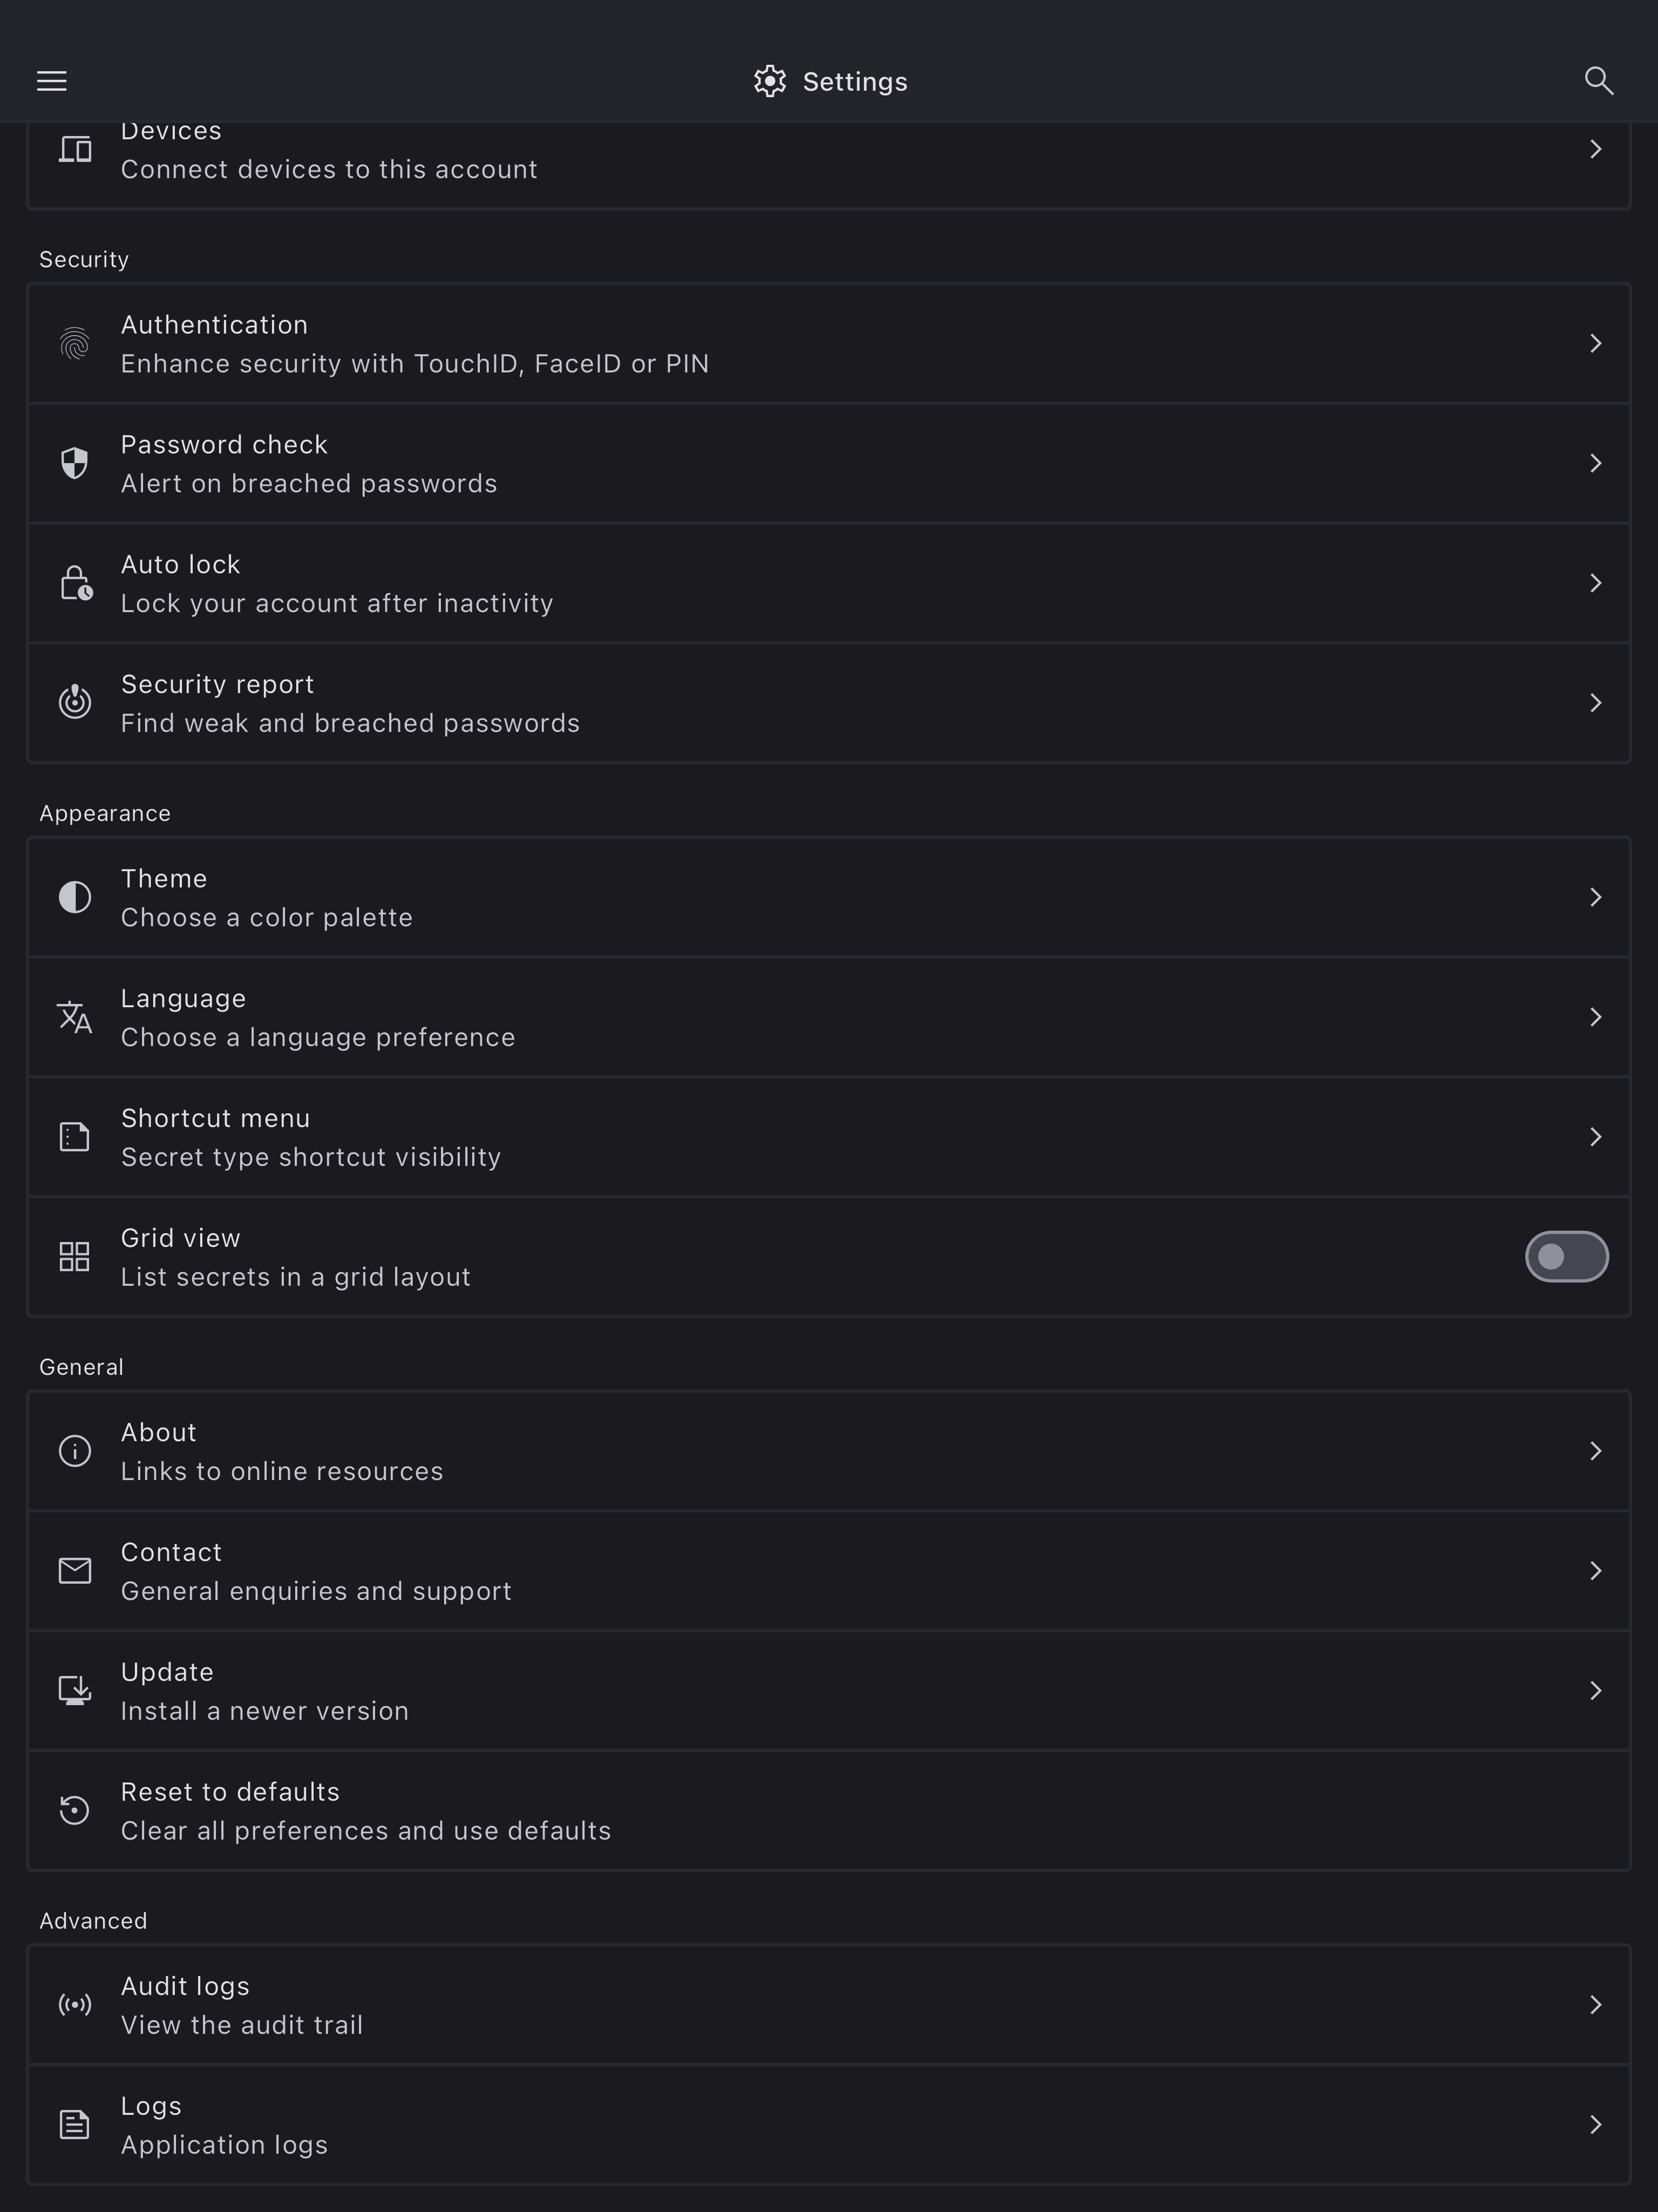Expand Devices row with chevron arrow

[x=1595, y=150]
